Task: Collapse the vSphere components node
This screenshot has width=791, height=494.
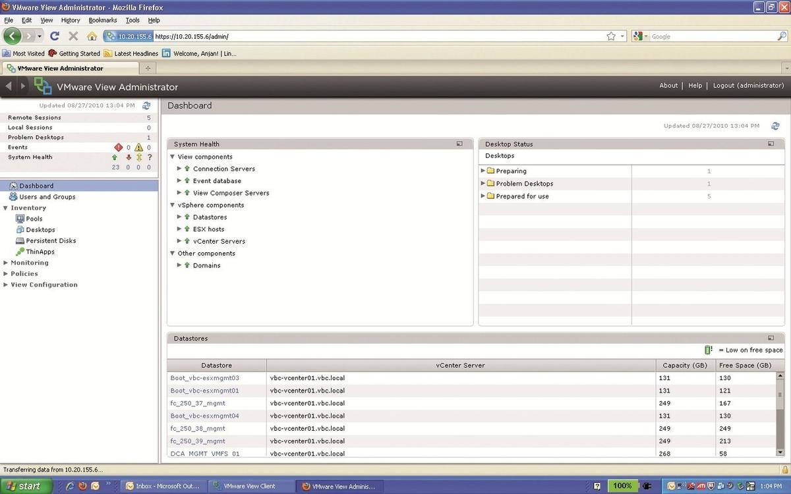Action: 173,205
